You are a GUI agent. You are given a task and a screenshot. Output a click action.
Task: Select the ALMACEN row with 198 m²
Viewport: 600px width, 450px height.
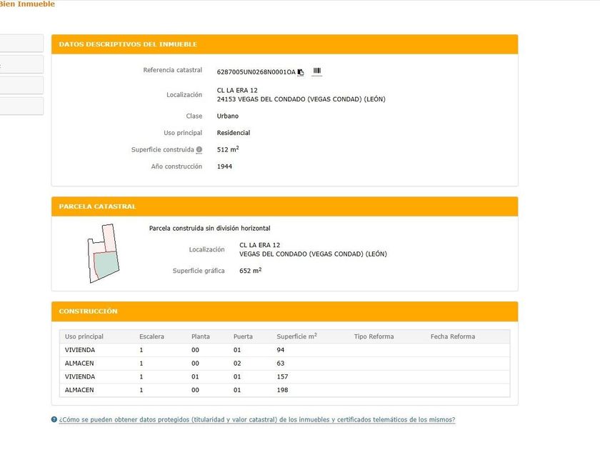pyautogui.click(x=284, y=390)
